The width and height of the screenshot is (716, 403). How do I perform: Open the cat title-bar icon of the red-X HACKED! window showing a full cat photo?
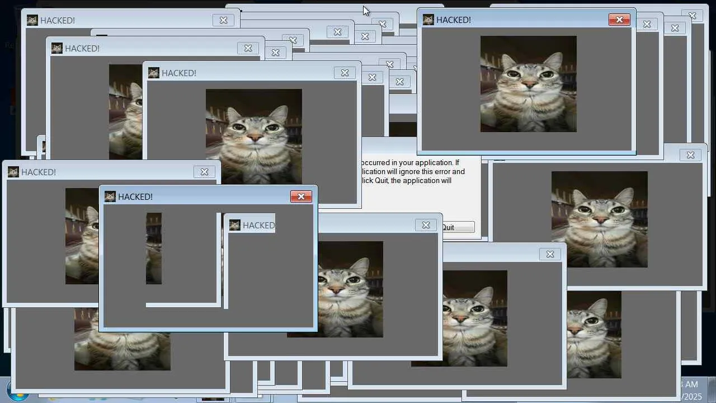click(x=428, y=20)
